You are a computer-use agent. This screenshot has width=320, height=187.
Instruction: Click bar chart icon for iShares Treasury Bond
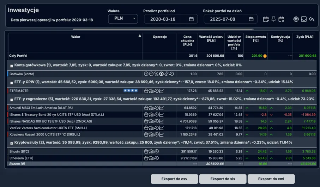click(151, 115)
